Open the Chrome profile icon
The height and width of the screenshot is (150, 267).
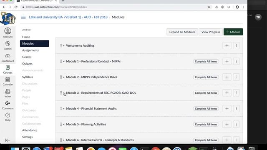[237, 7]
